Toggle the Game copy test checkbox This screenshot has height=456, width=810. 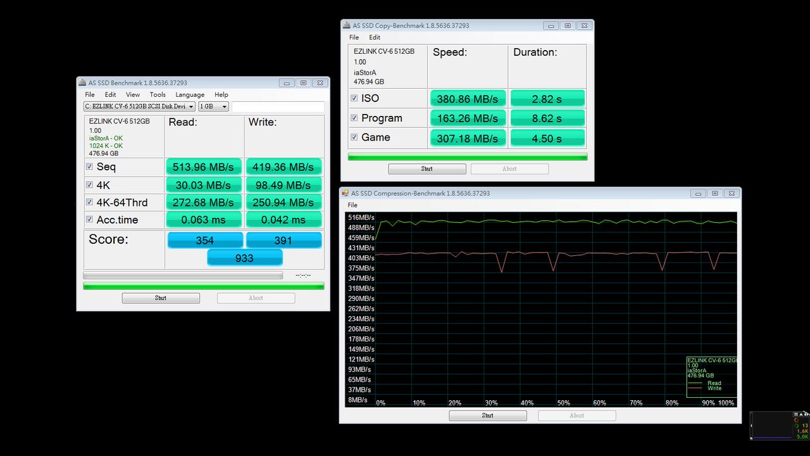pyautogui.click(x=354, y=137)
